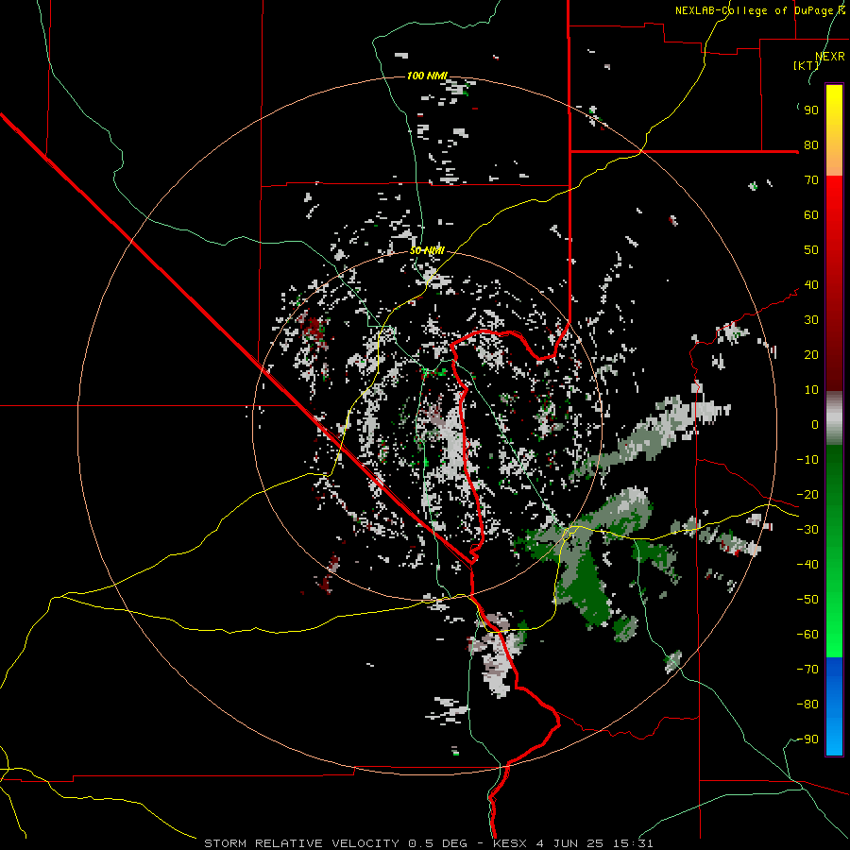Click the -10 knot scale value
Image resolution: width=850 pixels, height=850 pixels.
pyautogui.click(x=807, y=460)
